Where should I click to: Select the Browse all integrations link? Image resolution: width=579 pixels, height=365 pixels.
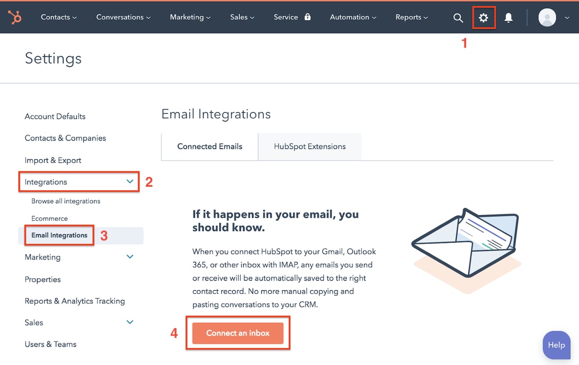66,201
